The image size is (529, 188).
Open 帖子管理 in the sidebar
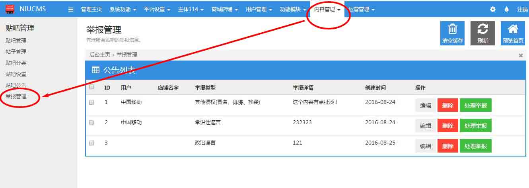pos(16,52)
